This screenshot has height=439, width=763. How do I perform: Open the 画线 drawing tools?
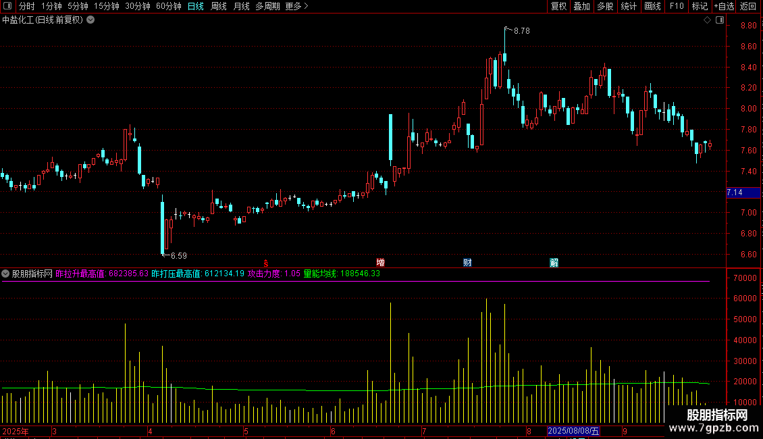(652, 6)
